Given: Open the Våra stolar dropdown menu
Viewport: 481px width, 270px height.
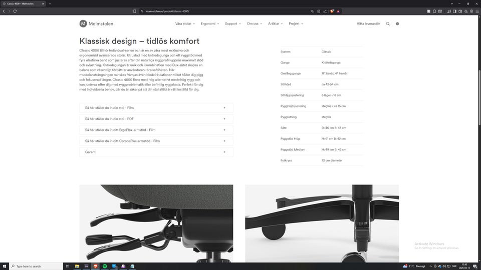Looking at the screenshot, I should pyautogui.click(x=185, y=23).
